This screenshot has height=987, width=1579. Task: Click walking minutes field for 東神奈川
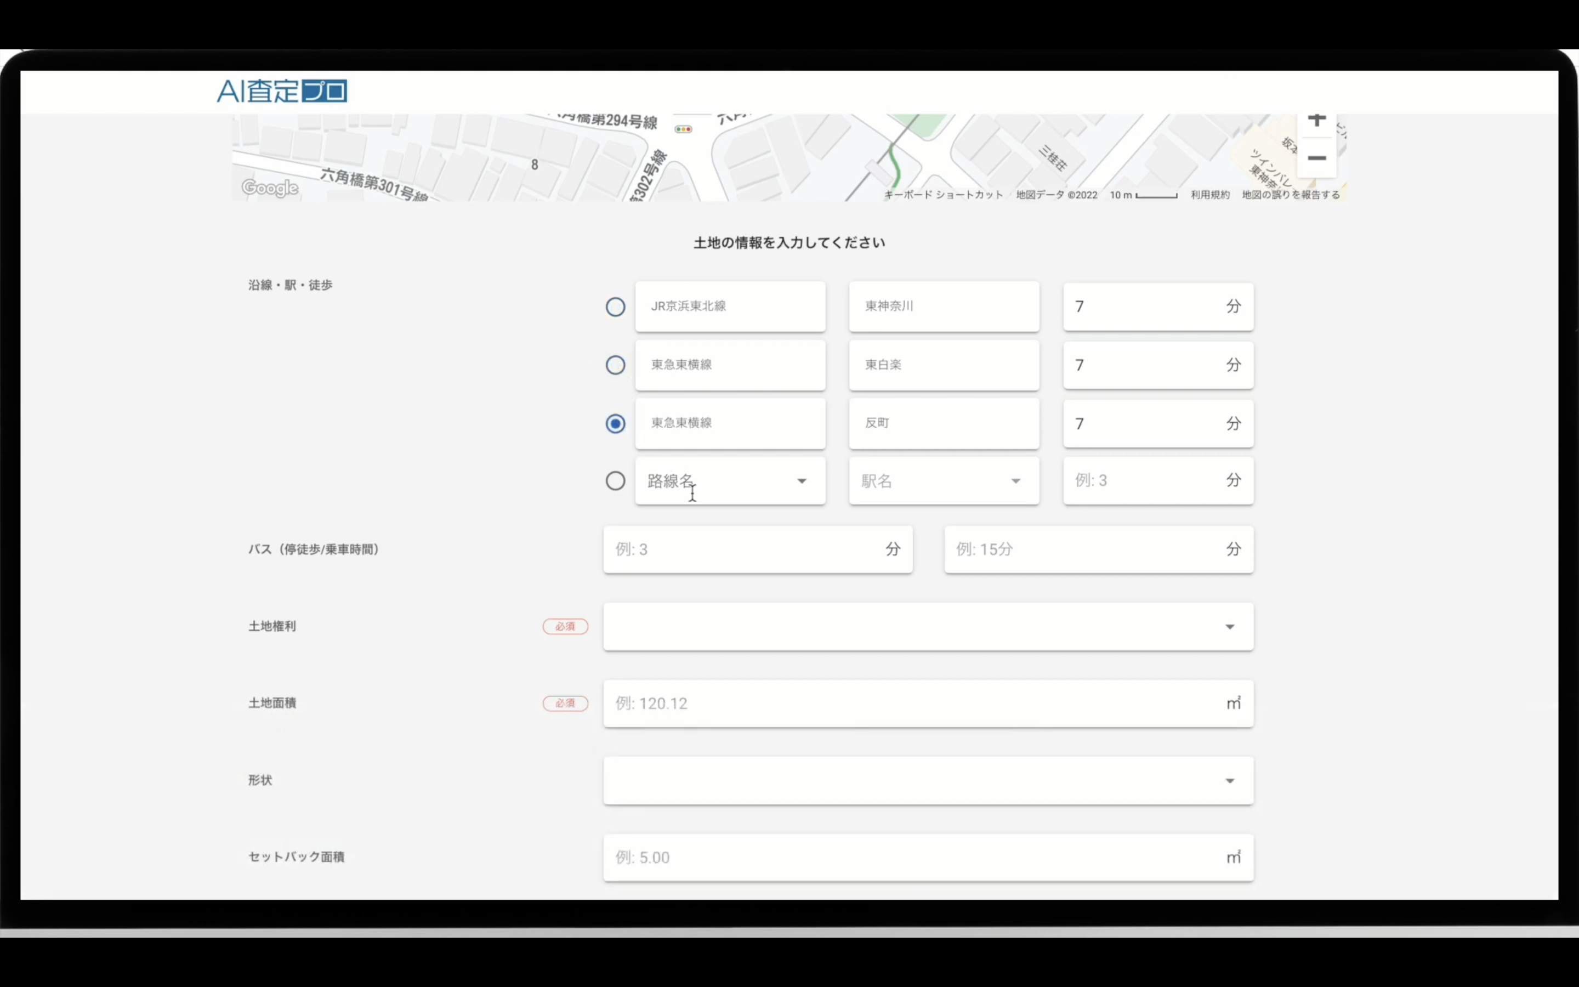tap(1158, 306)
